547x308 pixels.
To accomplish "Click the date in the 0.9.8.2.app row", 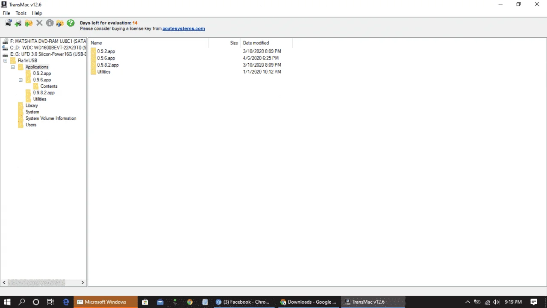I will (262, 65).
